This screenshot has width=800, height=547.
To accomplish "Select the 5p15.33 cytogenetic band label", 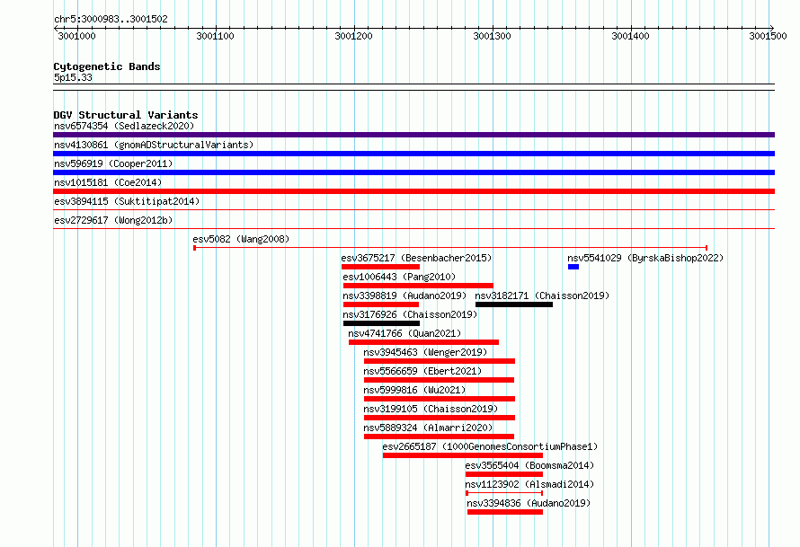I will click(73, 77).
